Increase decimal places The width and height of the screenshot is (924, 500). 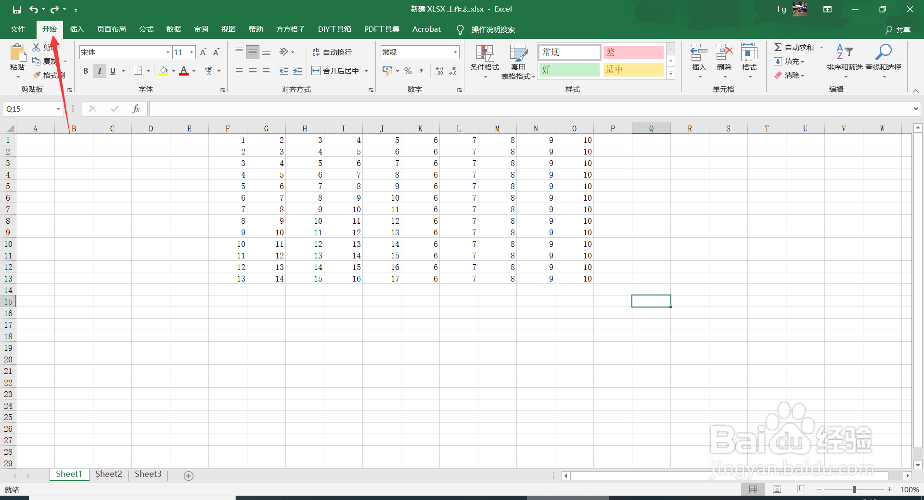(x=439, y=71)
